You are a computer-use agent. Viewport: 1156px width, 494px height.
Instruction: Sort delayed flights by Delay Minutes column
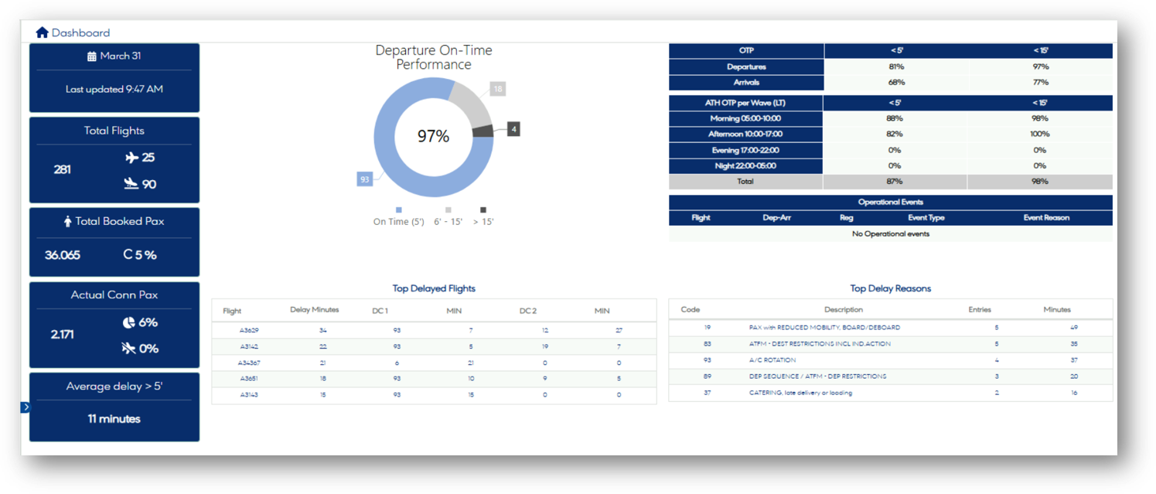coord(314,310)
